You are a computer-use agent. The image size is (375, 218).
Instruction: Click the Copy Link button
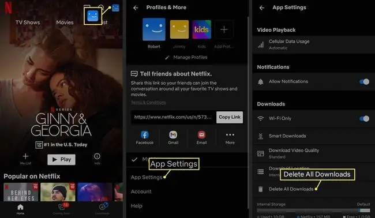click(x=230, y=117)
